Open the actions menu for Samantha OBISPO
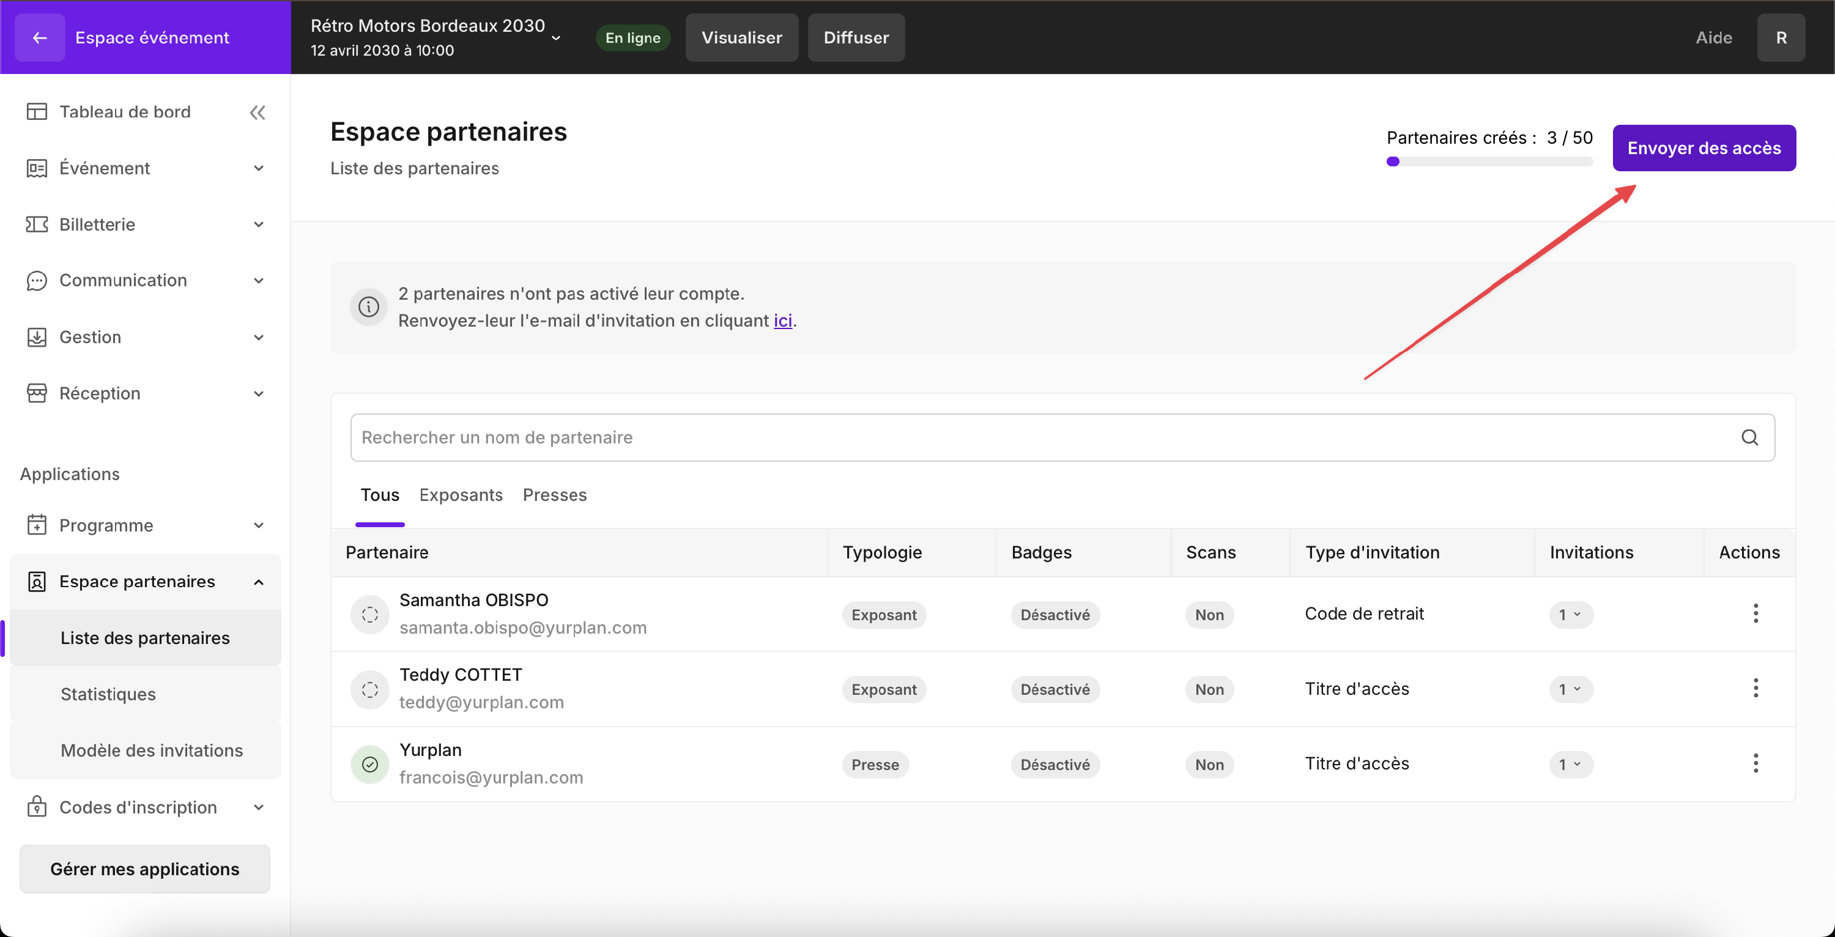Screen dimensions: 1835x937 tap(1755, 613)
